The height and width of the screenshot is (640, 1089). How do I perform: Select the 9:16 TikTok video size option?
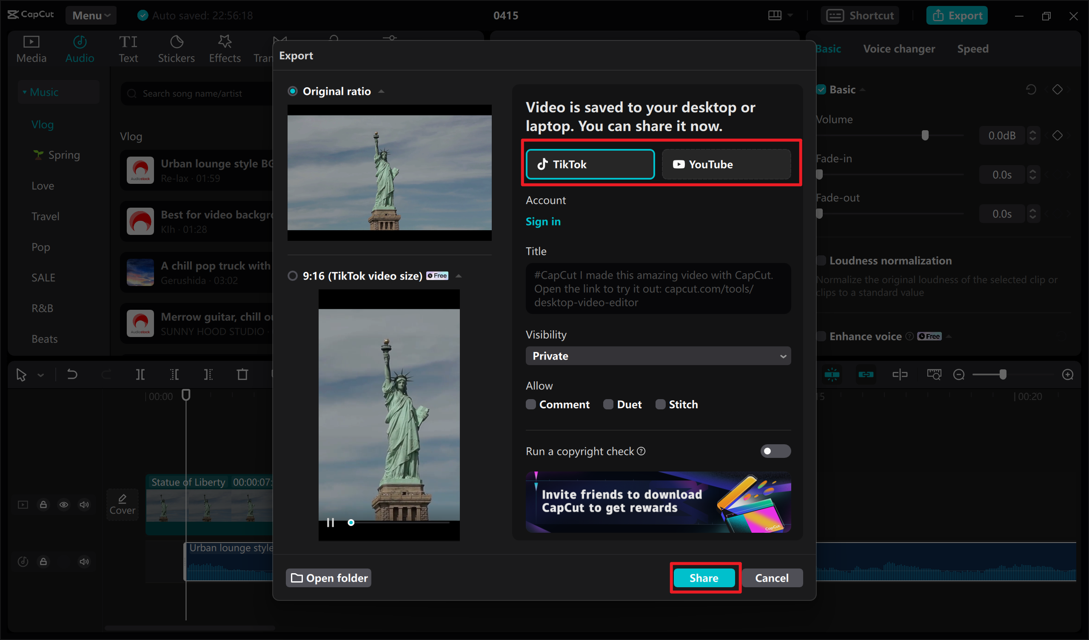[293, 276]
